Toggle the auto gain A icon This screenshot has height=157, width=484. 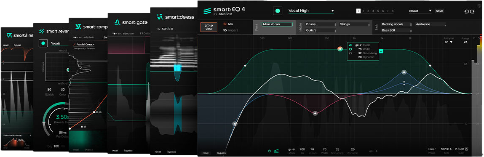(x=466, y=149)
